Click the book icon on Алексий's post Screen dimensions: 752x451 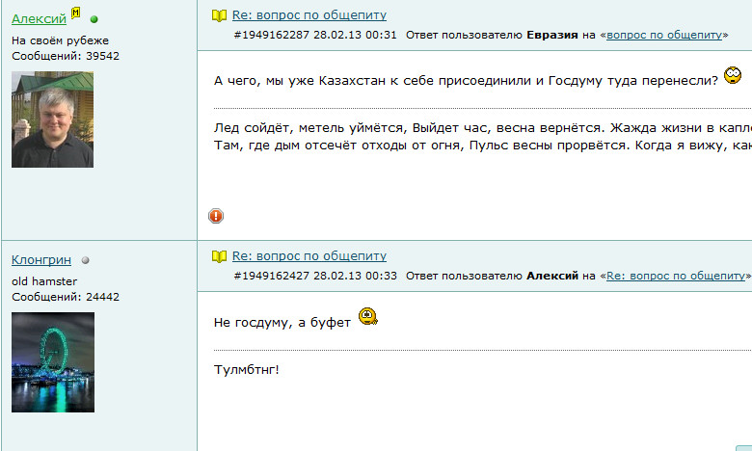pyautogui.click(x=219, y=15)
